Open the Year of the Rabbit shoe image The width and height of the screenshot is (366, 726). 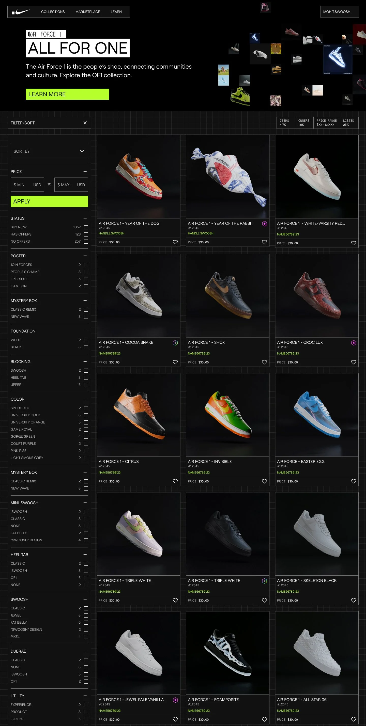click(227, 177)
